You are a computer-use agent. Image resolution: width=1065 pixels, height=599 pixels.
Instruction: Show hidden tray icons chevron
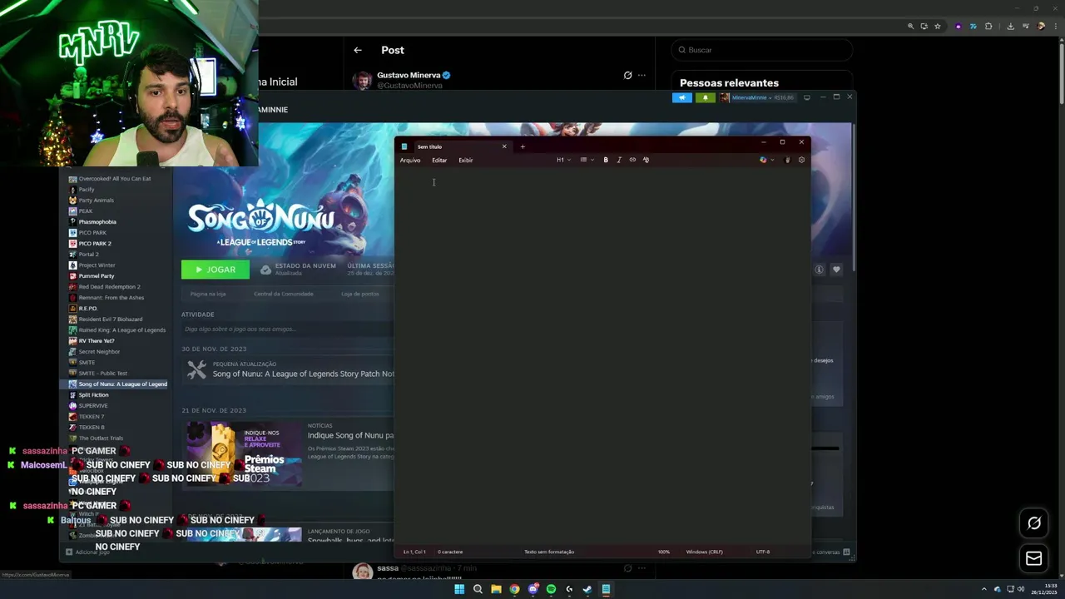983,589
